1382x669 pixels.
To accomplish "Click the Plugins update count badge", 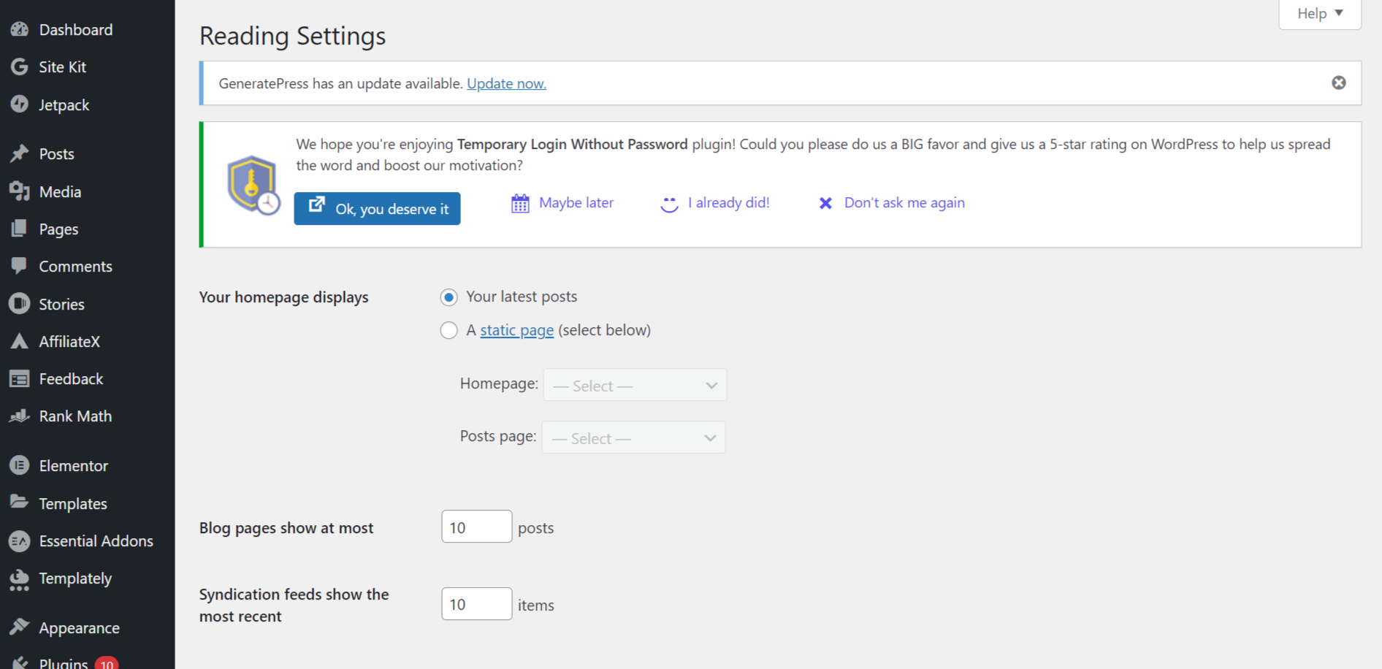I will click(107, 663).
